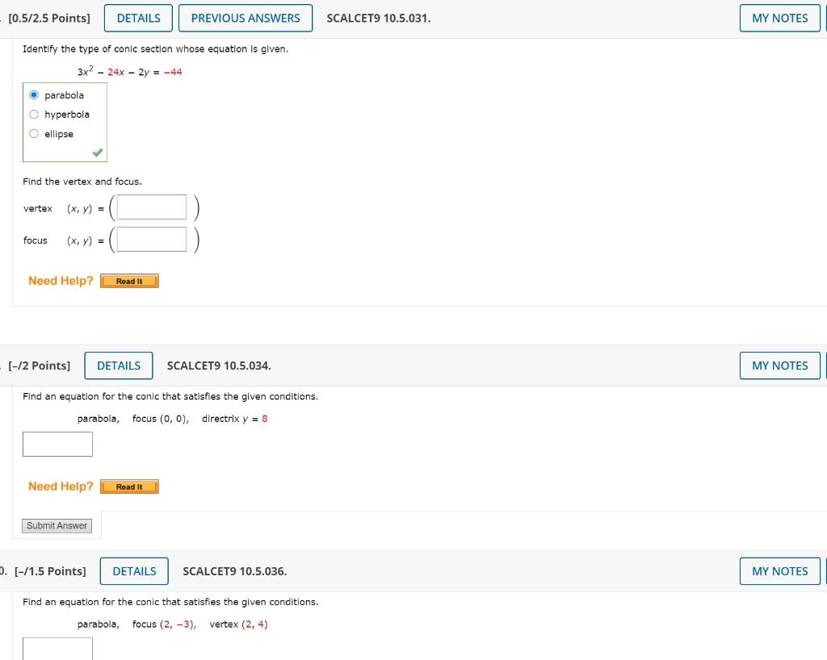
Task: Click the green checkmark below the answer choices
Action: (97, 151)
